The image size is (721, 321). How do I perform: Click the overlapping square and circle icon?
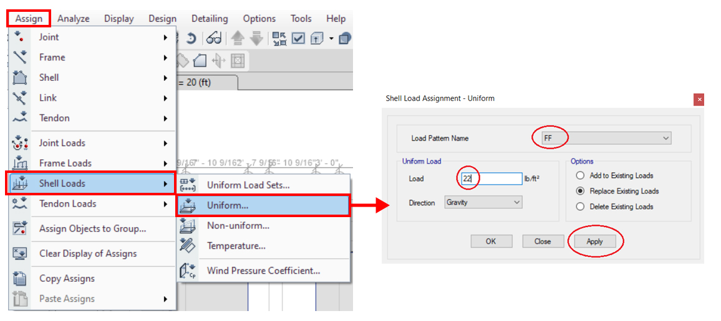[346, 39]
